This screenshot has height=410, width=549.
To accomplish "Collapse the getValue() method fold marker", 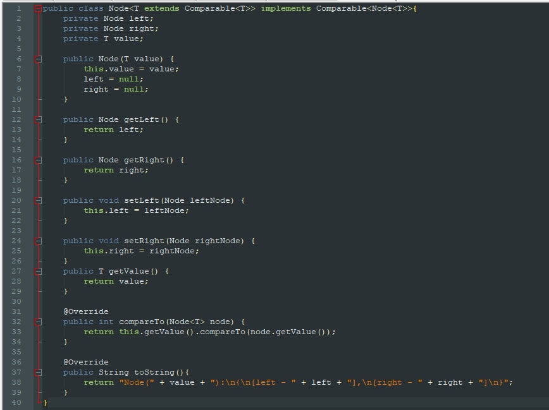I will 38,272.
